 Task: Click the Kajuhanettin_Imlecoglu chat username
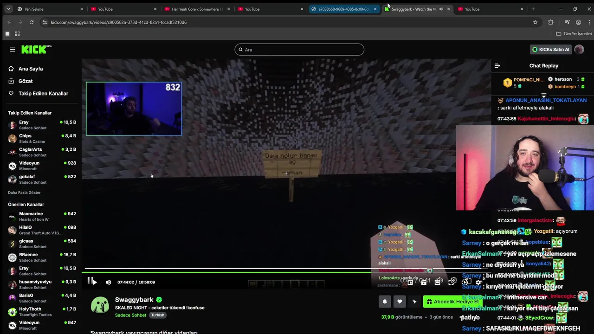pos(546,119)
